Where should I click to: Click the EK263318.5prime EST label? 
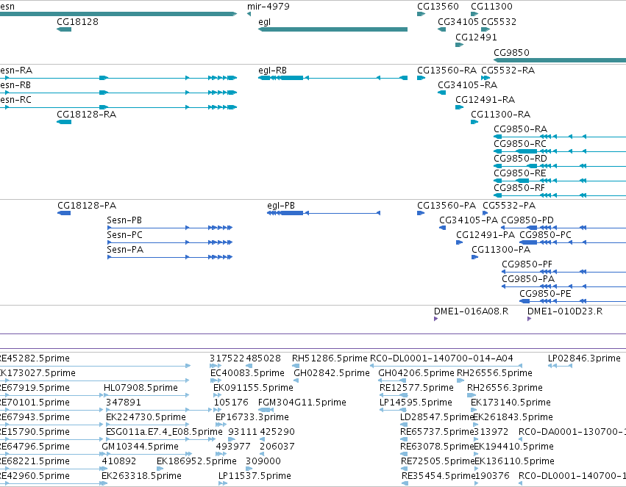(x=142, y=476)
